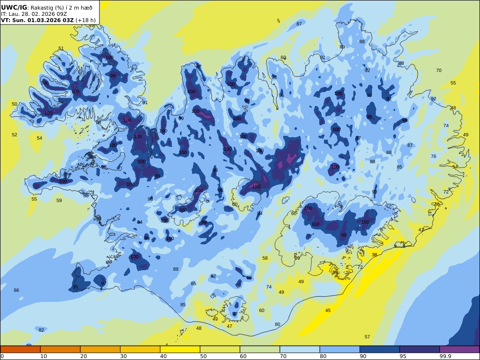Select the '95' legend tick label
The width and height of the screenshot is (480, 360).
[403, 356]
